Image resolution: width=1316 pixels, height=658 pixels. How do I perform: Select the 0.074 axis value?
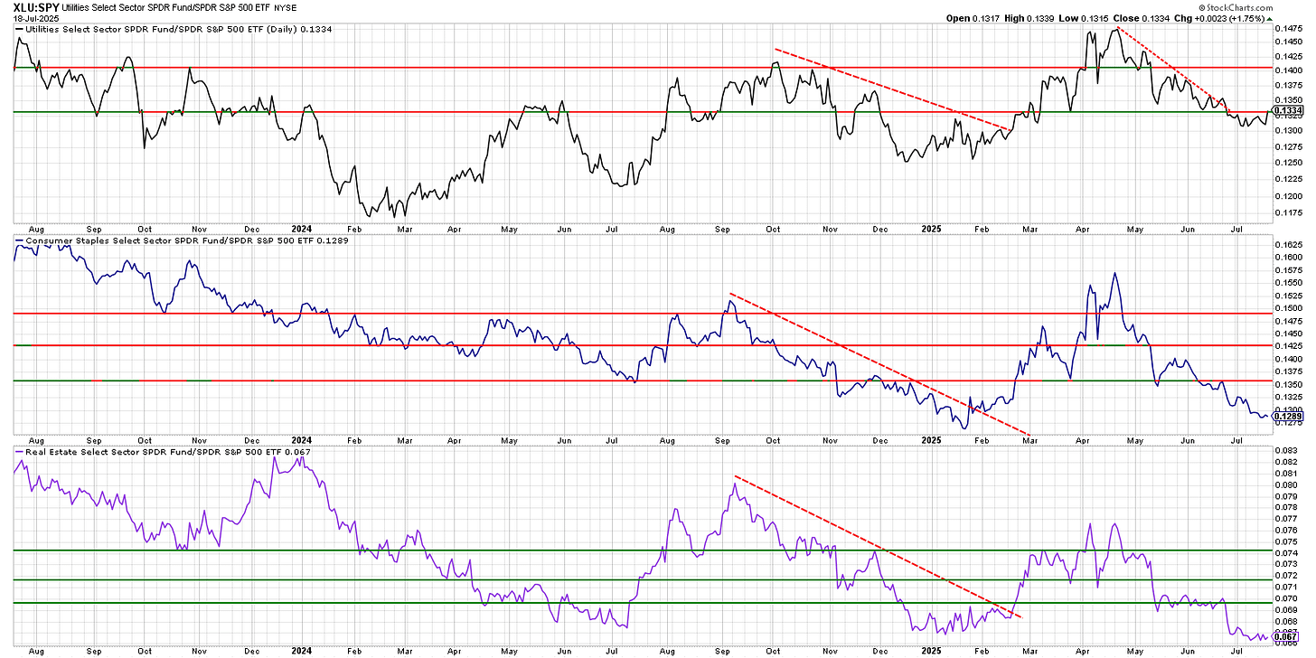(x=1286, y=553)
